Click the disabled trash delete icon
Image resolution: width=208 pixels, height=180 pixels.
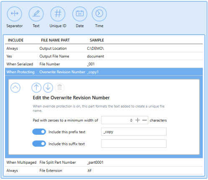[x=59, y=87]
